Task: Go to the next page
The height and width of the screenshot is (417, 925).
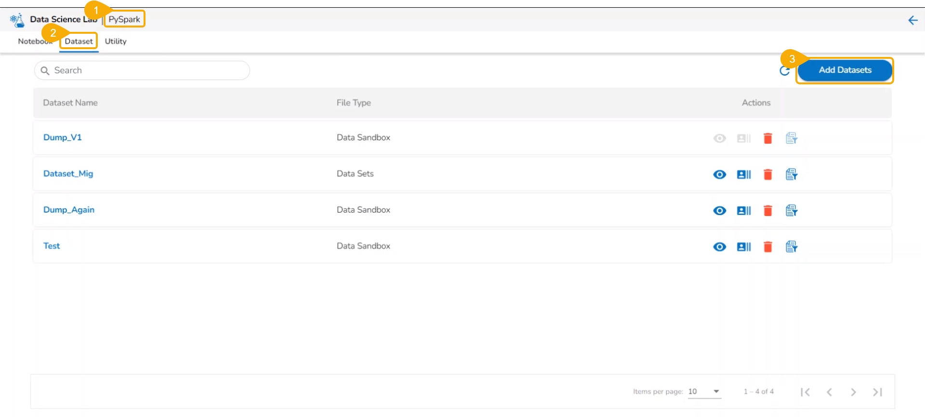Action: [853, 392]
